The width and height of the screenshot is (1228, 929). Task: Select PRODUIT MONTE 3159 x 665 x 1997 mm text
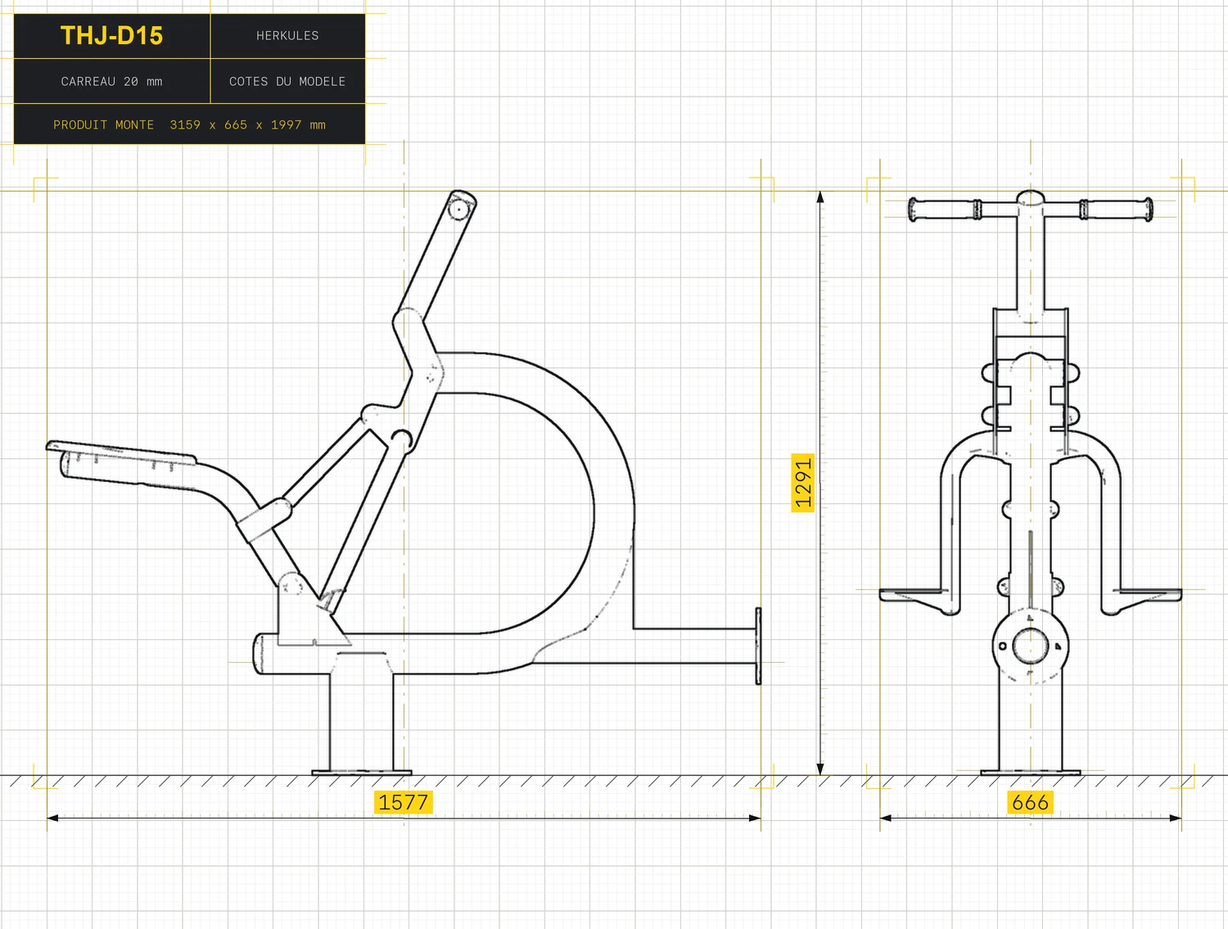(189, 125)
